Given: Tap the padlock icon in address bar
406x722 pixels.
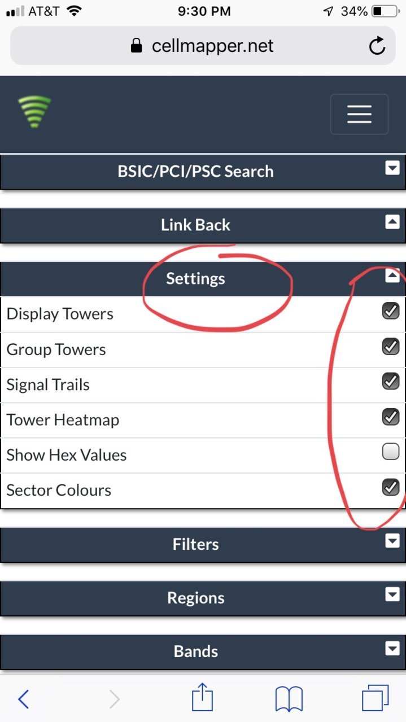Looking at the screenshot, I should 136,46.
